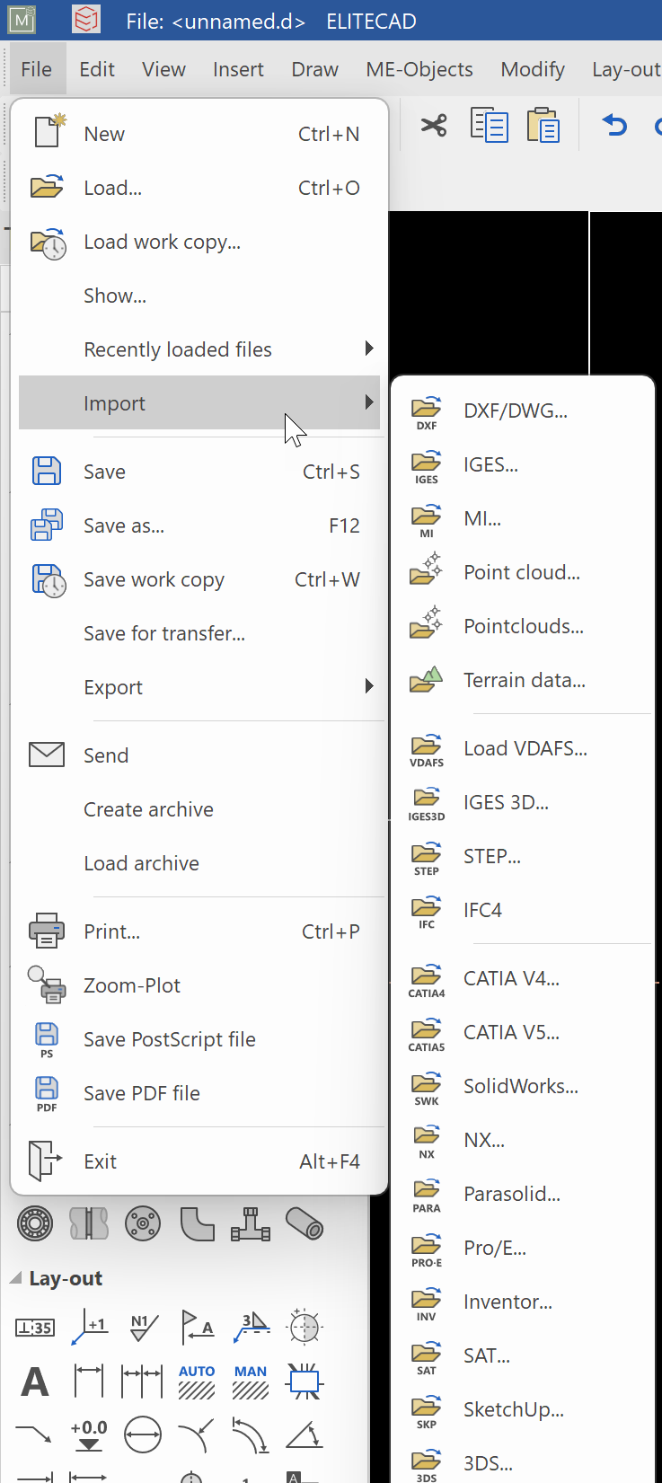Select the T-fitting tool
The width and height of the screenshot is (662, 1483).
tap(250, 1223)
